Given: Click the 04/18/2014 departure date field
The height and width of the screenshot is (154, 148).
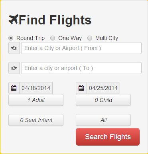Looking at the screenshot, I should 36,88.
